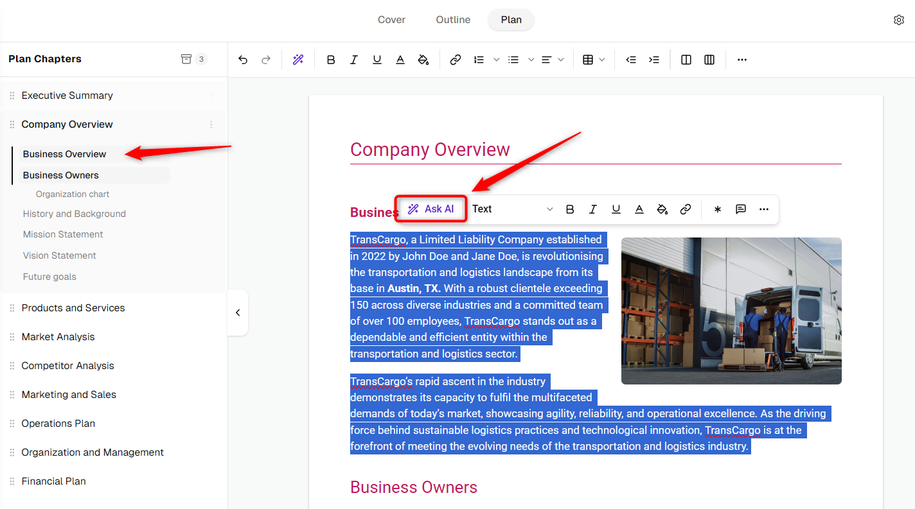Expand the table dropdown arrow
This screenshot has height=509, width=915.
tap(602, 60)
